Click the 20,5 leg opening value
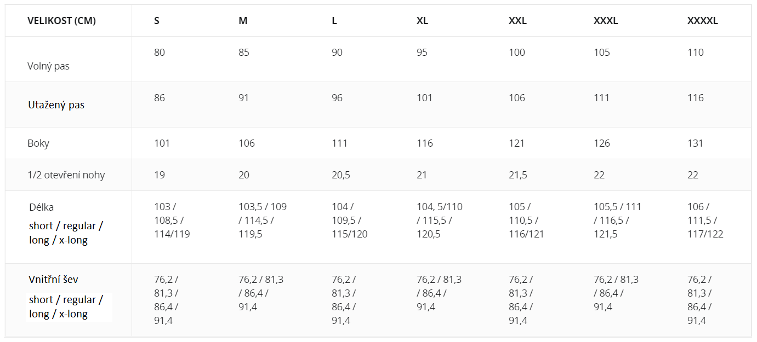 [x=341, y=175]
